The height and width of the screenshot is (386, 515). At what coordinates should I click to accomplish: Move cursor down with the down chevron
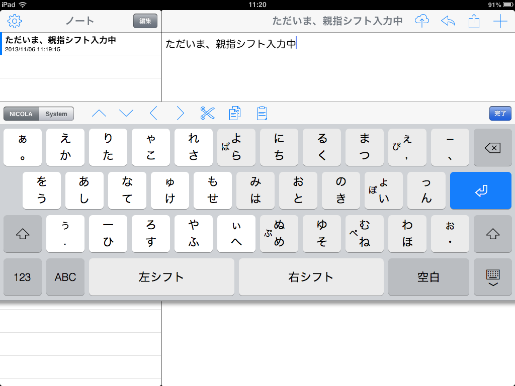pos(126,114)
